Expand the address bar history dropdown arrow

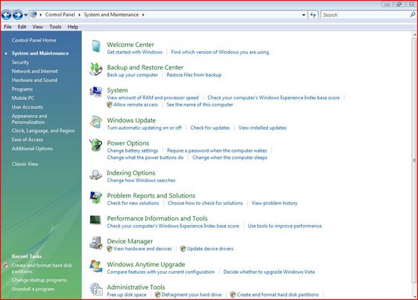[x=302, y=14]
